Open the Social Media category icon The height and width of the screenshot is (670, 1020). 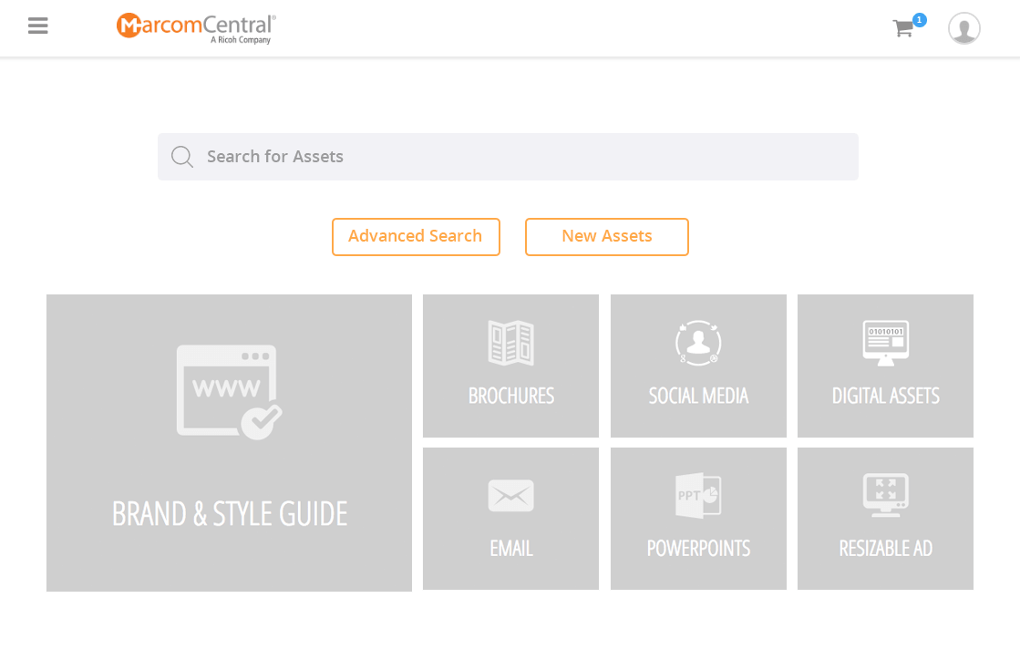[x=698, y=343]
